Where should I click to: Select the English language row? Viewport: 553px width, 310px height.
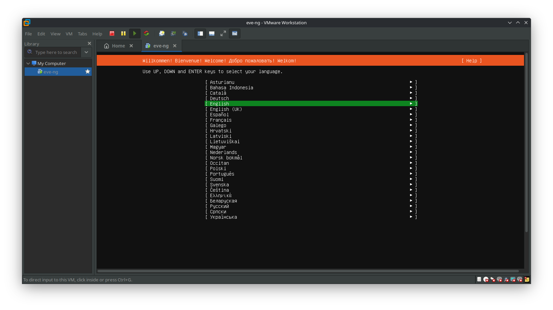[x=311, y=104]
